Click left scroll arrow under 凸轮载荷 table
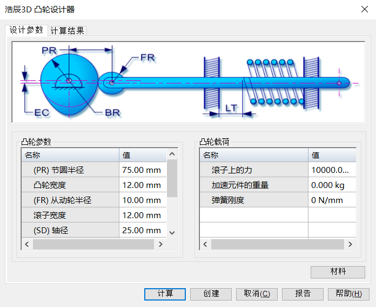Screen dimensions: 376x307 point(205,244)
